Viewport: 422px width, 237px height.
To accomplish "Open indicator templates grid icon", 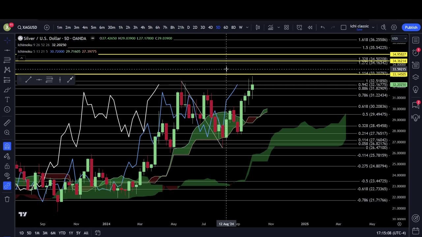I will pyautogui.click(x=286, y=27).
